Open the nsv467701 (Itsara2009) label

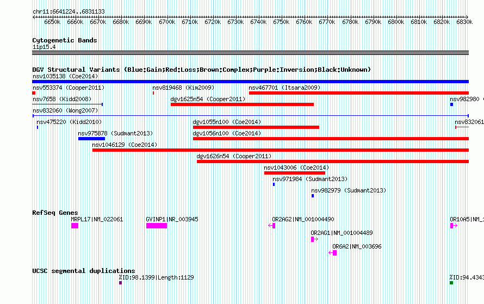click(x=284, y=88)
